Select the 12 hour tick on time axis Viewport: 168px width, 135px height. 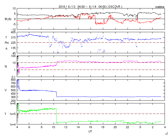pos(66,127)
